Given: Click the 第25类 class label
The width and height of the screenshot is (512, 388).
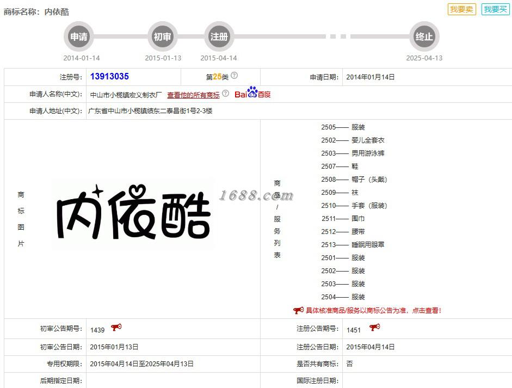Looking at the screenshot, I should (217, 77).
